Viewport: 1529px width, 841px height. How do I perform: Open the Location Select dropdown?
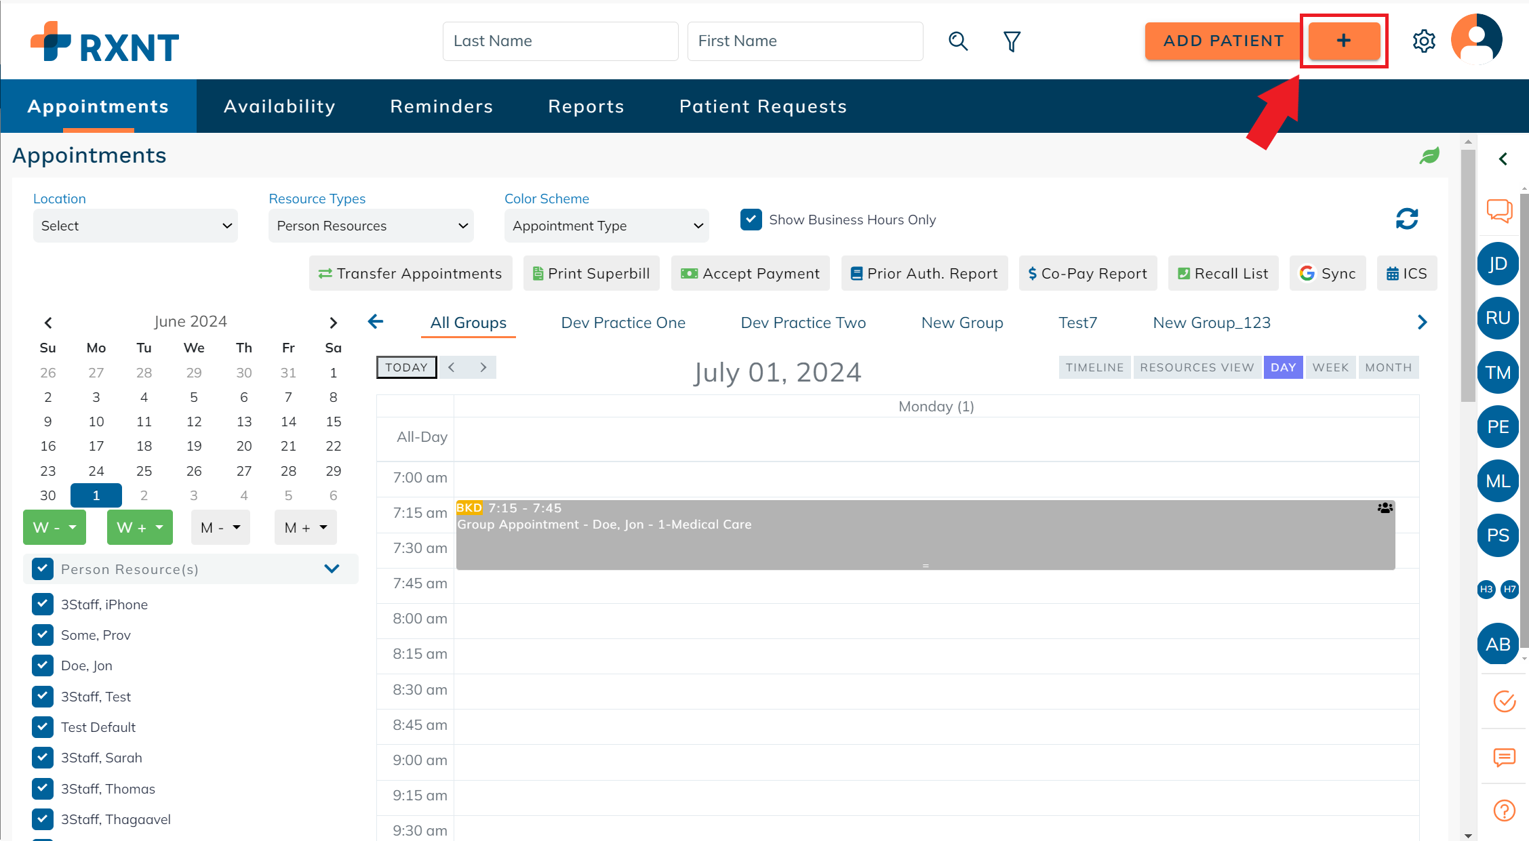coord(135,225)
